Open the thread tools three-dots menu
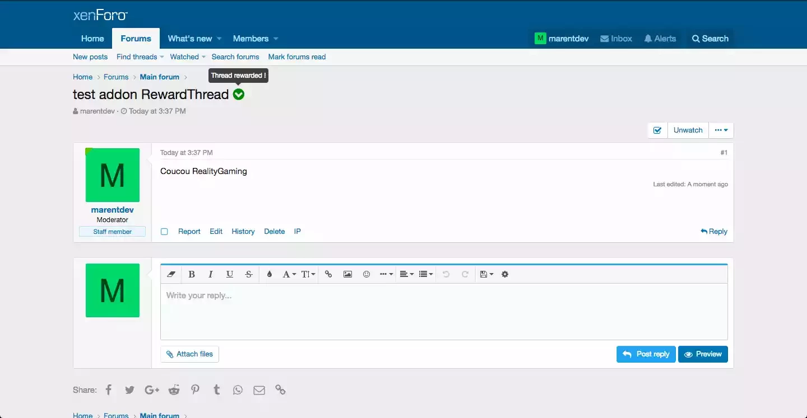The width and height of the screenshot is (807, 418). click(x=721, y=130)
